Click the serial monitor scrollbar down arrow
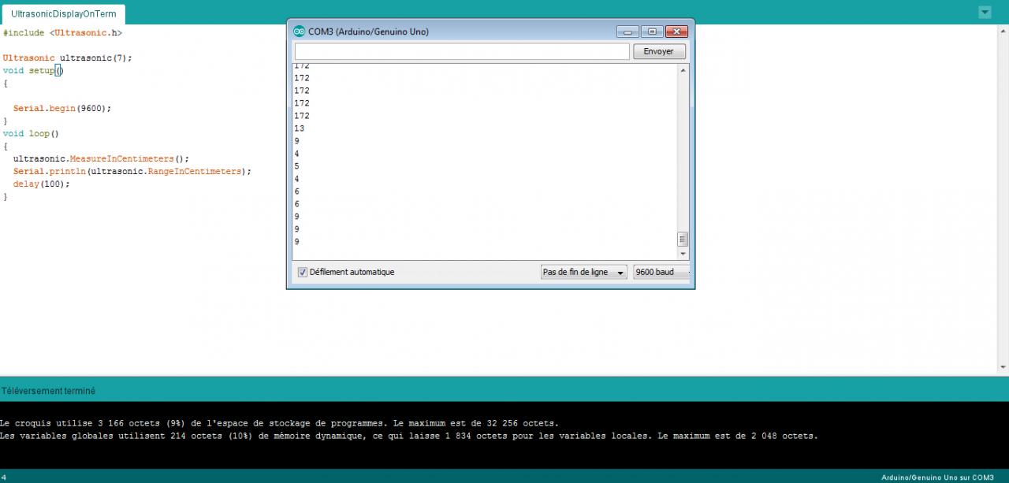 coord(683,254)
